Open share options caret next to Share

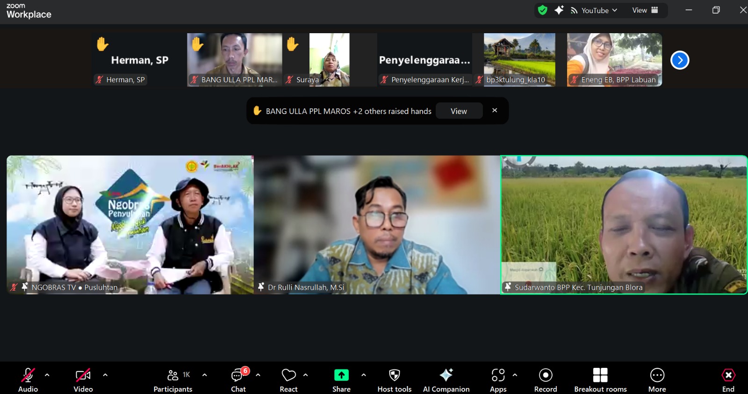click(364, 375)
